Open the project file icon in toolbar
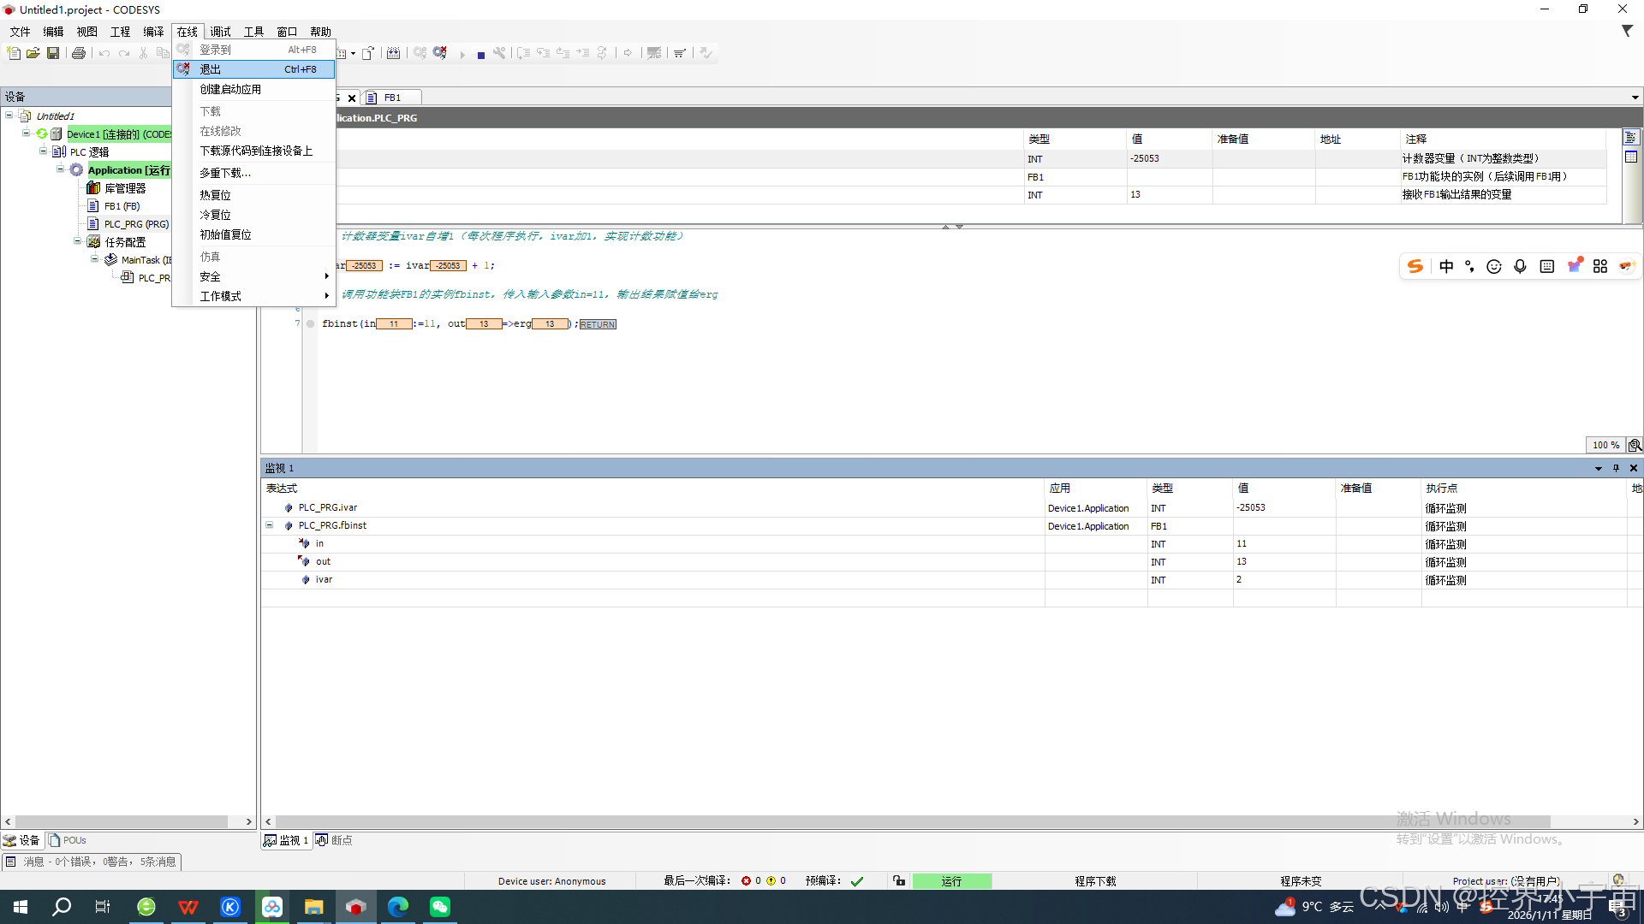This screenshot has height=924, width=1644. [x=33, y=53]
